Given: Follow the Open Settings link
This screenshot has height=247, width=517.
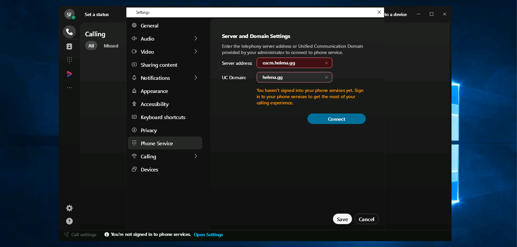Looking at the screenshot, I should point(208,235).
